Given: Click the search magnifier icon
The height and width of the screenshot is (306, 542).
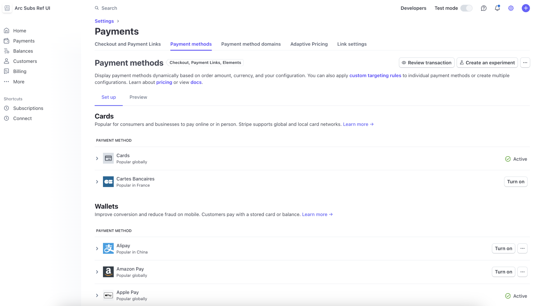Looking at the screenshot, I should point(97,8).
